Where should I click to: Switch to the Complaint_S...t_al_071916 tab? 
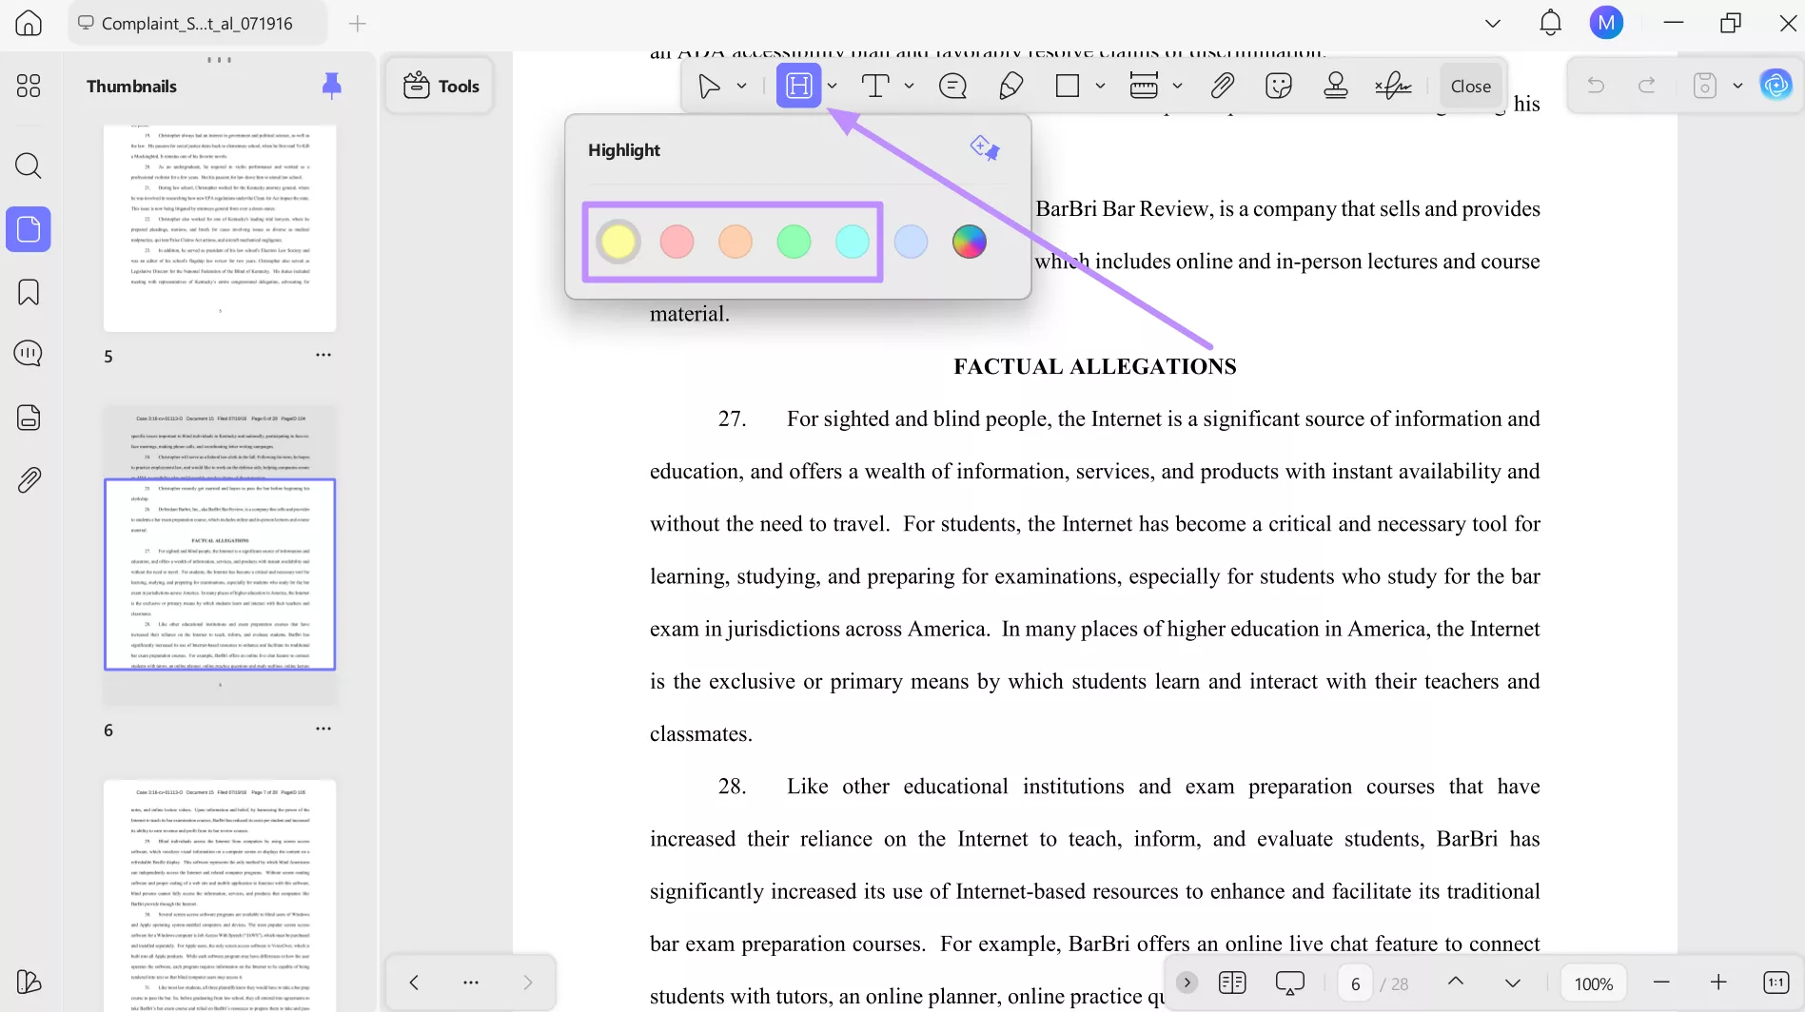pyautogui.click(x=197, y=23)
